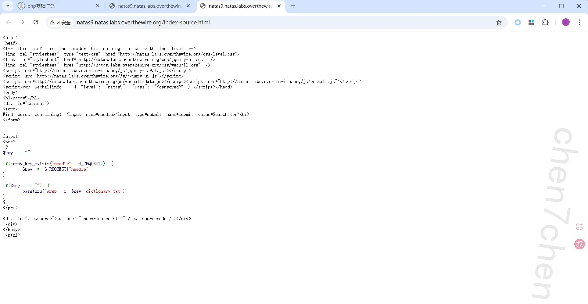Click the floating avatar icon at right edge

click(x=579, y=245)
